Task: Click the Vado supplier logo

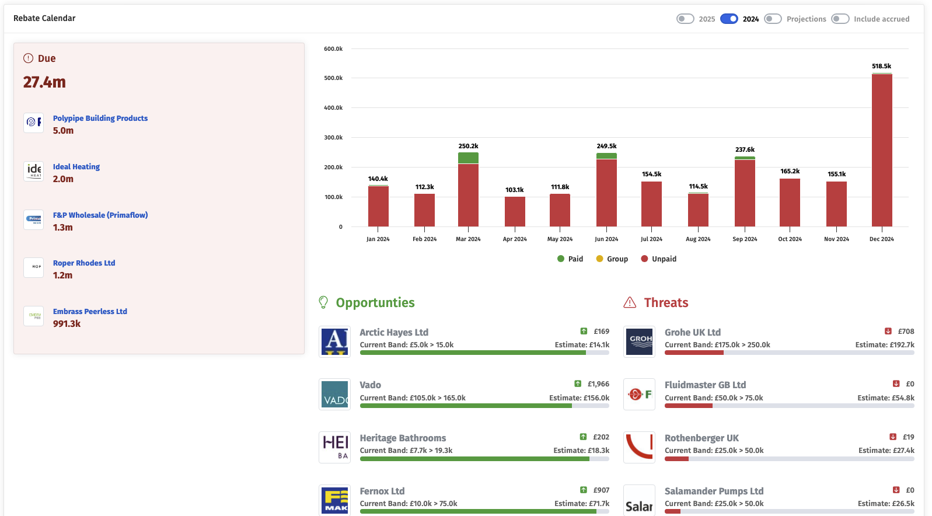Action: pos(334,395)
